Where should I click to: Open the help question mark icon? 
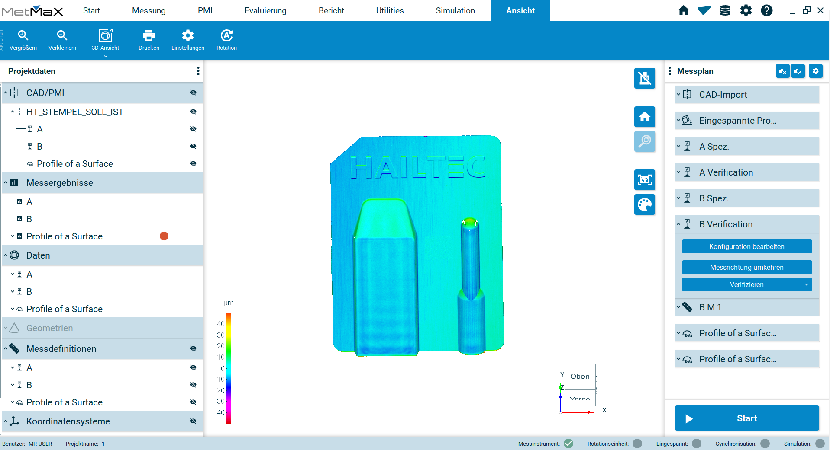[x=767, y=10]
